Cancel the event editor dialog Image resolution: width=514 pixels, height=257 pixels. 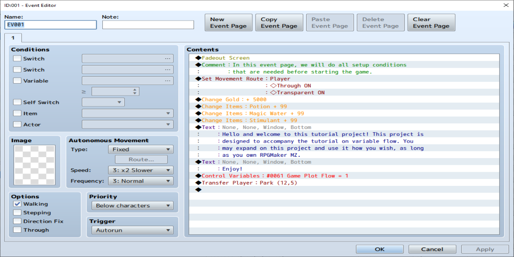(432, 249)
